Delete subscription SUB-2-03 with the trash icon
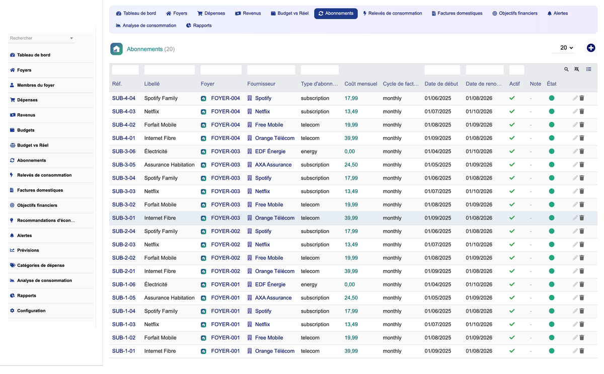The image size is (604, 374). (582, 245)
